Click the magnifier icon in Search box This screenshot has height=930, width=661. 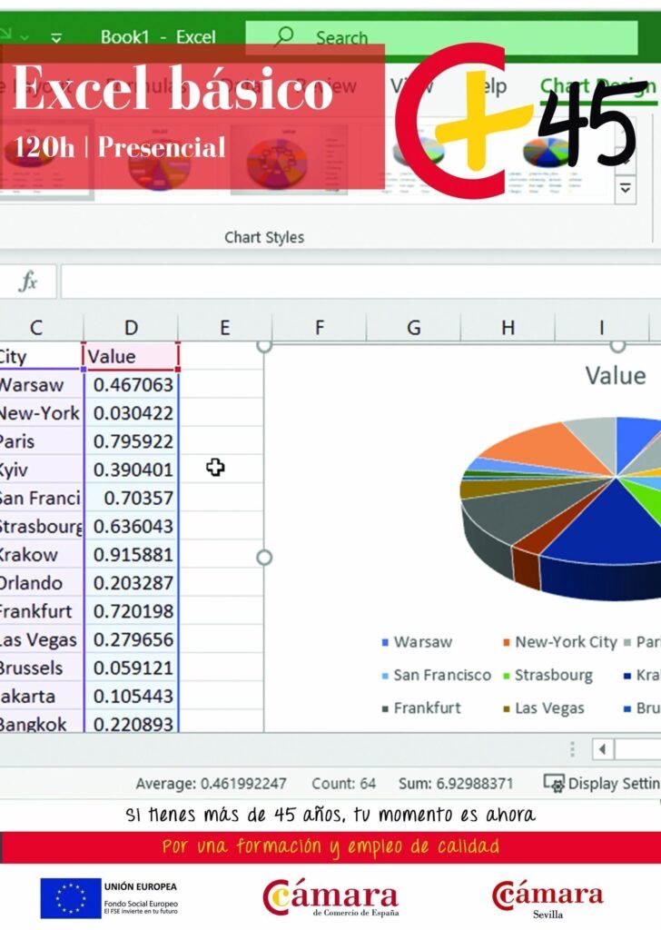pyautogui.click(x=284, y=37)
